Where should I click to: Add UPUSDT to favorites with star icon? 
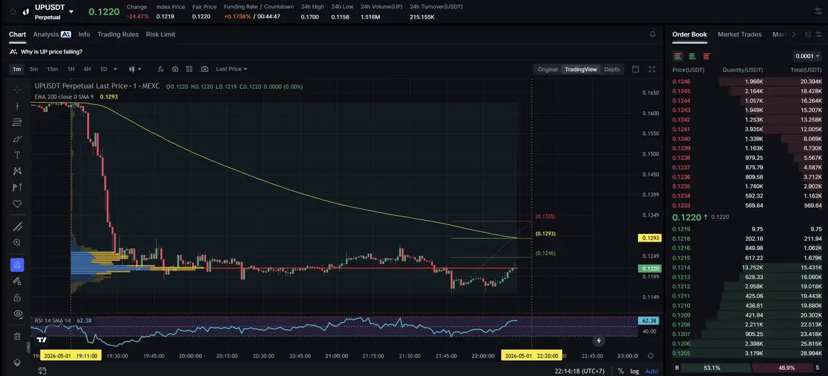point(12,12)
